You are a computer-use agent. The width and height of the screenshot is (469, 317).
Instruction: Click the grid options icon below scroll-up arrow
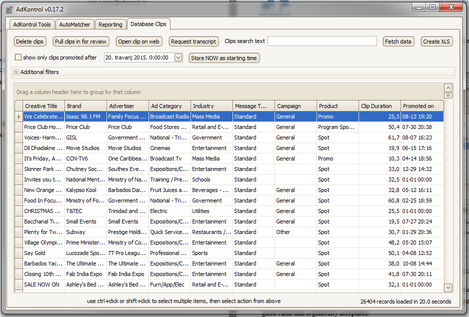coord(448,95)
